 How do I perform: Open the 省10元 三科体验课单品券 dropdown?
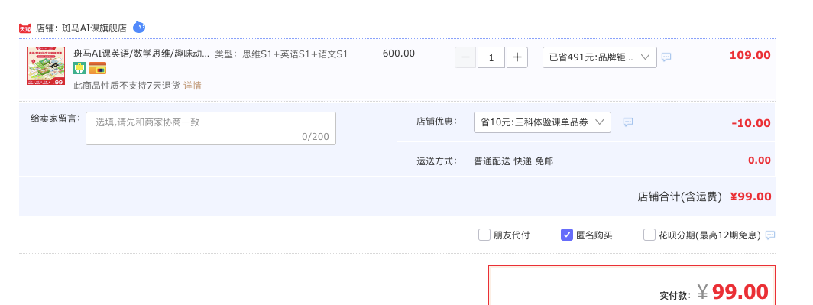(543, 122)
